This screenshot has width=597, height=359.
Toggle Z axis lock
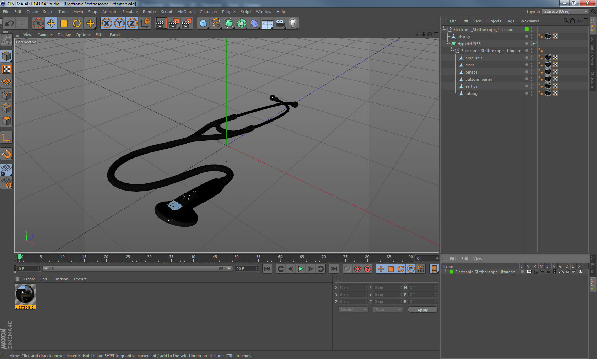[x=132, y=23]
